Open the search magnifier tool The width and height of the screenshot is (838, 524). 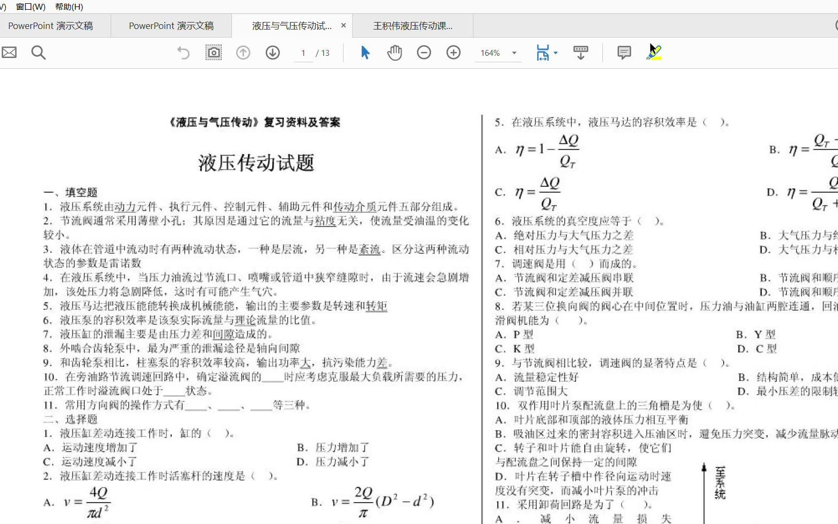(39, 53)
